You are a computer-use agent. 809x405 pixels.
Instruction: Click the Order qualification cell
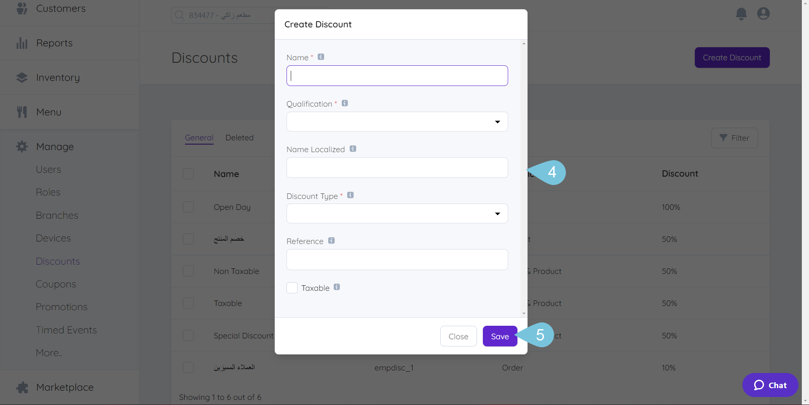(512, 367)
